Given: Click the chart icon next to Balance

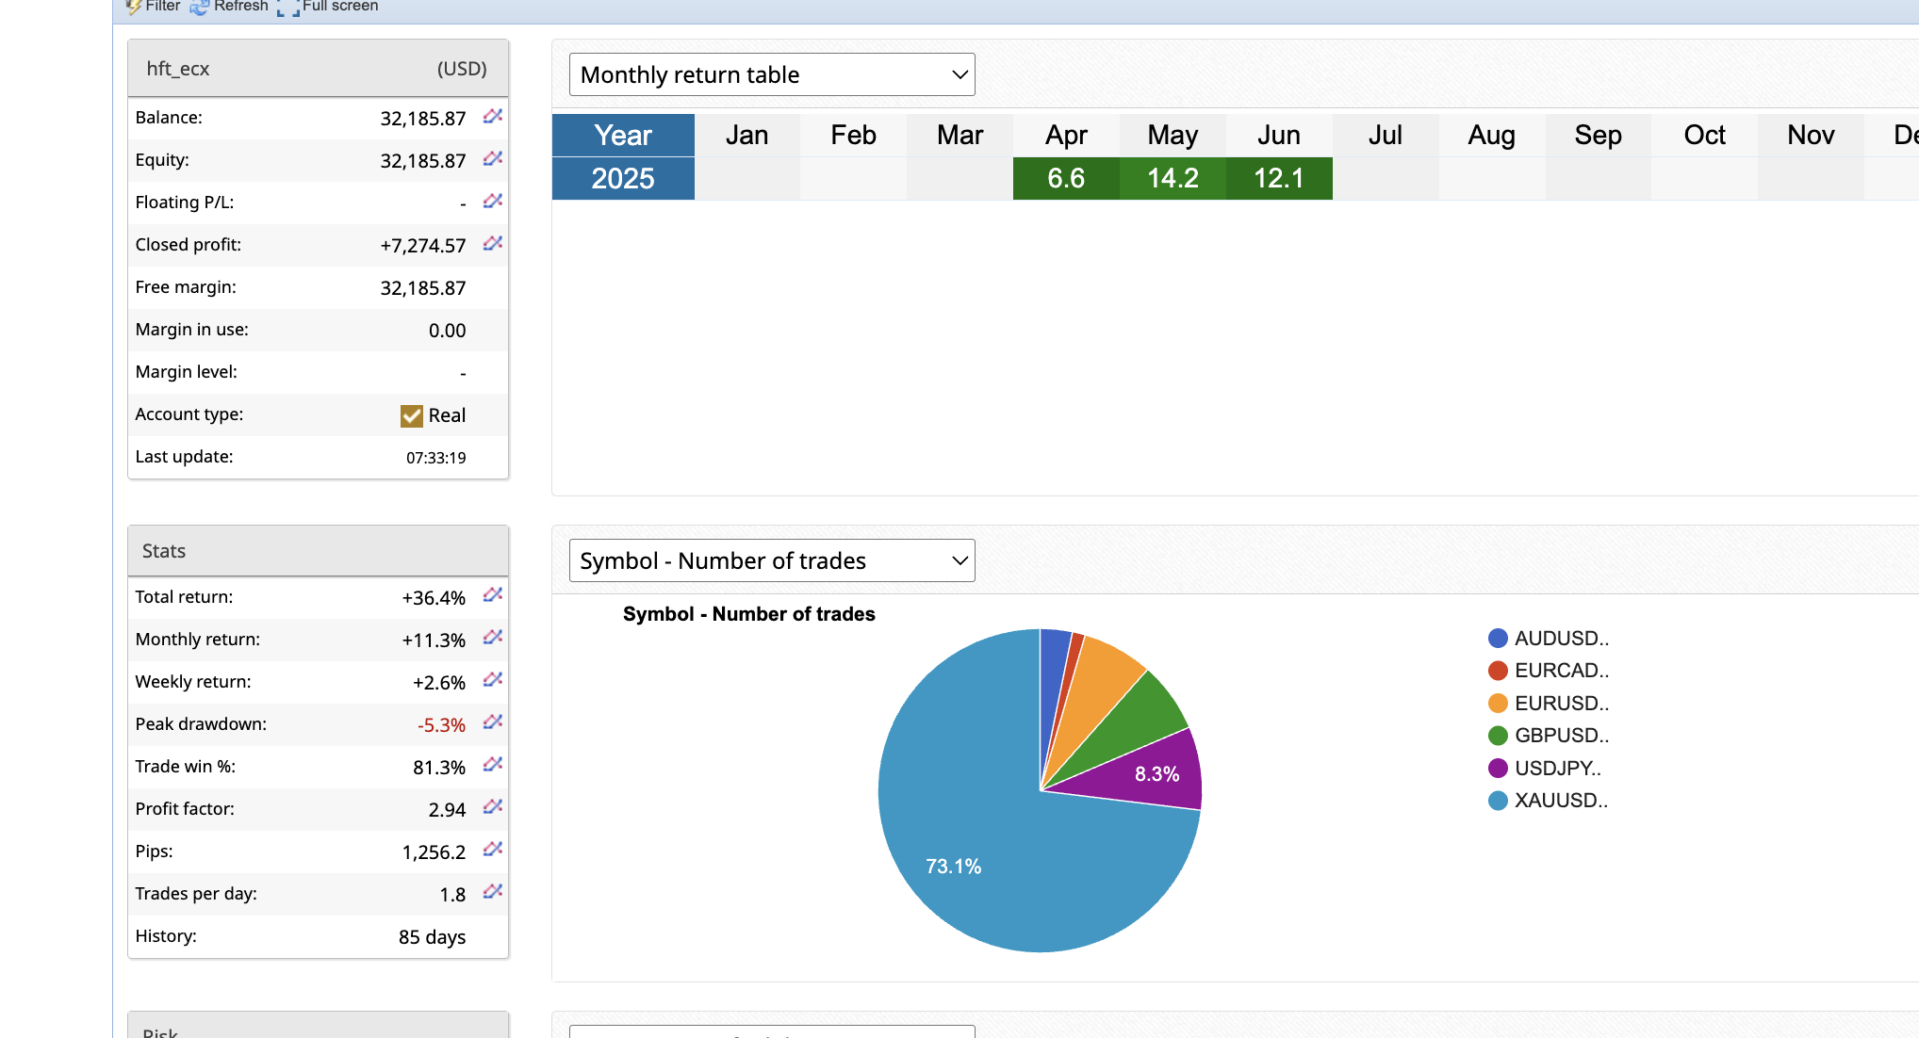Looking at the screenshot, I should (x=492, y=117).
